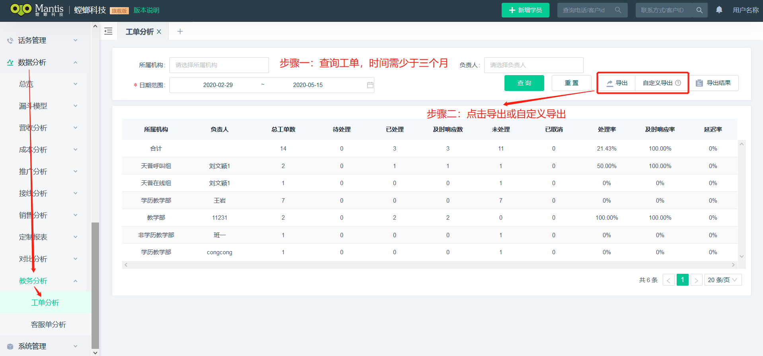Select page 1 in pagination
The height and width of the screenshot is (356, 763).
point(683,280)
